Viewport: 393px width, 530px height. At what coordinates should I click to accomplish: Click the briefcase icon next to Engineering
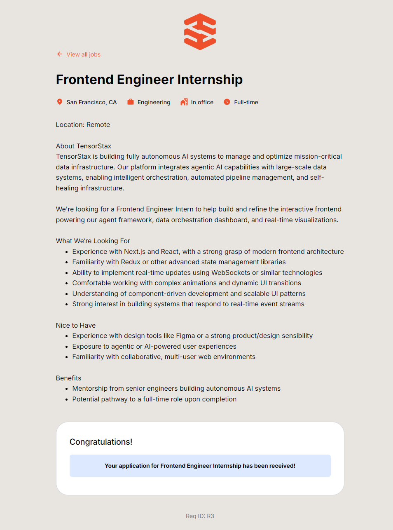point(131,102)
